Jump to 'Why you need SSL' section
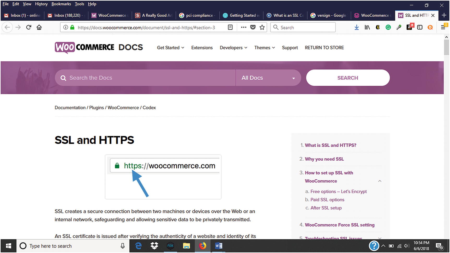The width and height of the screenshot is (450, 253). [324, 159]
